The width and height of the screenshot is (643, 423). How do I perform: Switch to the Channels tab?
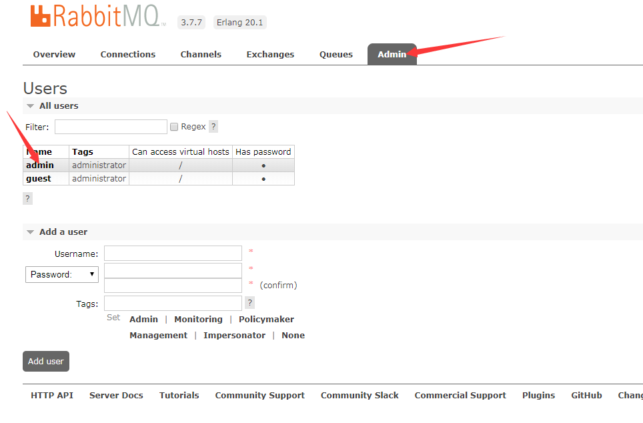[x=201, y=54]
